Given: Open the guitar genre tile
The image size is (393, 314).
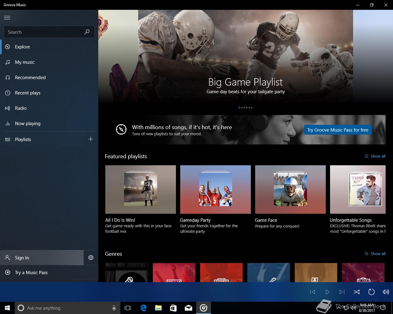Looking at the screenshot, I should (269, 272).
